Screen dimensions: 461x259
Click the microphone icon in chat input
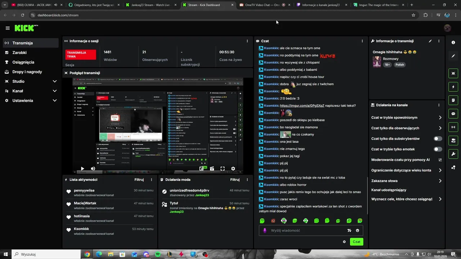click(x=265, y=231)
